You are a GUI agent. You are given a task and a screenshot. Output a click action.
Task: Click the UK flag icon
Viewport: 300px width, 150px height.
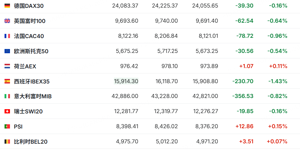7,21
